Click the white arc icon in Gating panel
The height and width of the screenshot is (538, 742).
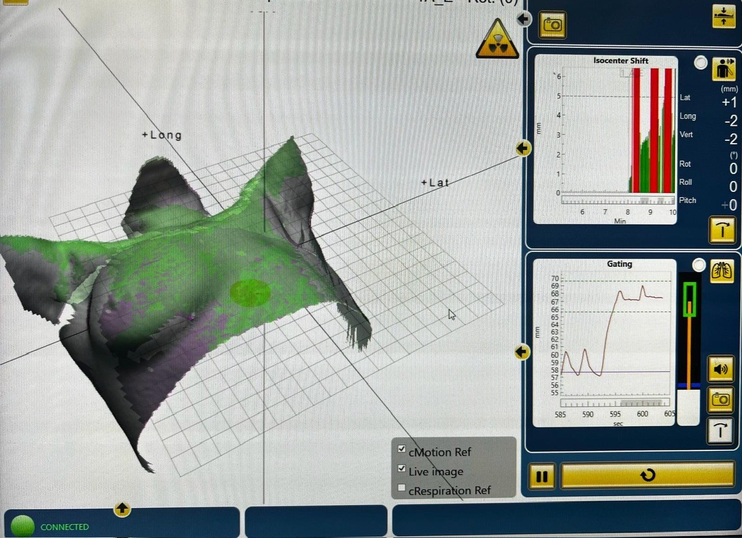[721, 431]
